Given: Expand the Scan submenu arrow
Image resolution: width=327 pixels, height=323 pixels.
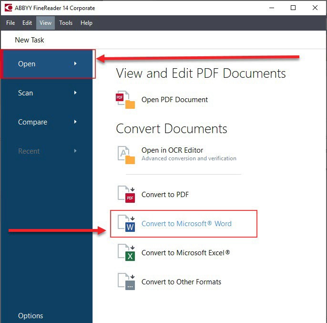Looking at the screenshot, I should [x=75, y=93].
